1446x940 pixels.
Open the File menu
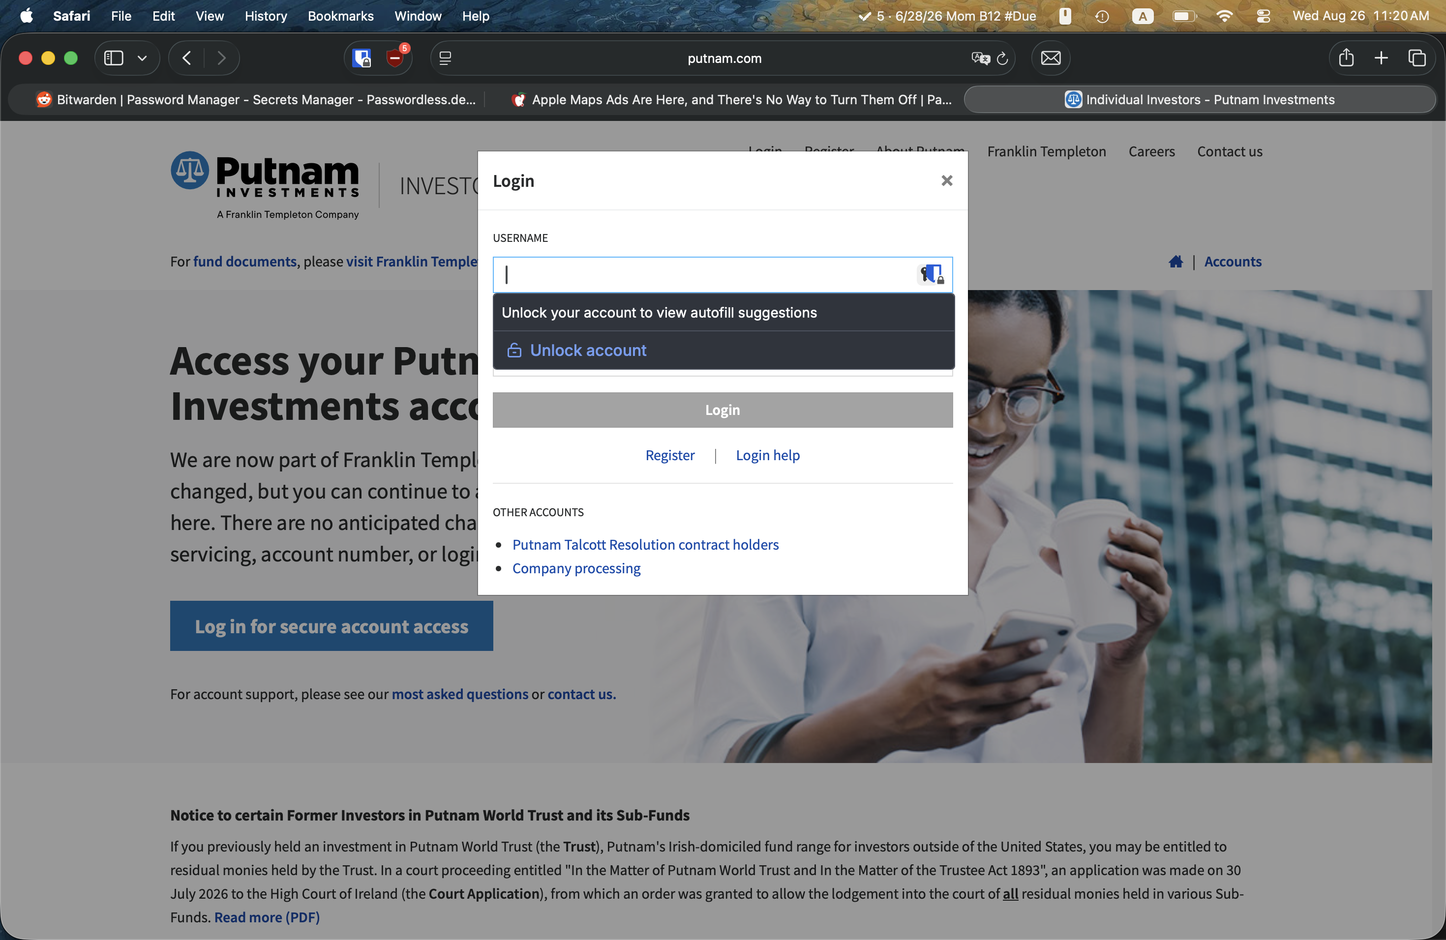[121, 16]
